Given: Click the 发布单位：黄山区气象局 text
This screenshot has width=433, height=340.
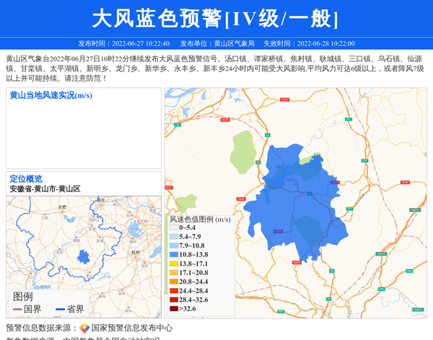Looking at the screenshot, I should (x=217, y=43).
